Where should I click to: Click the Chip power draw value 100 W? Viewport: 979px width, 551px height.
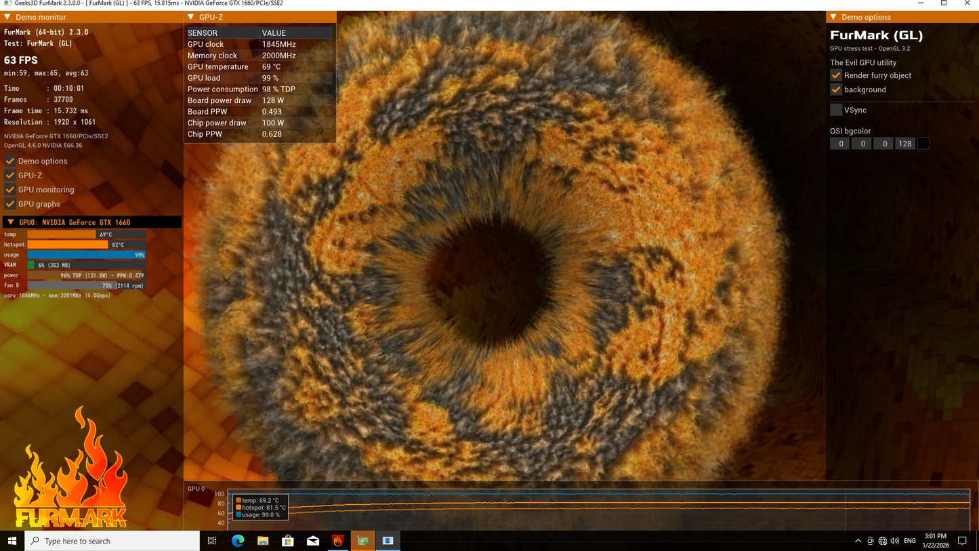273,123
